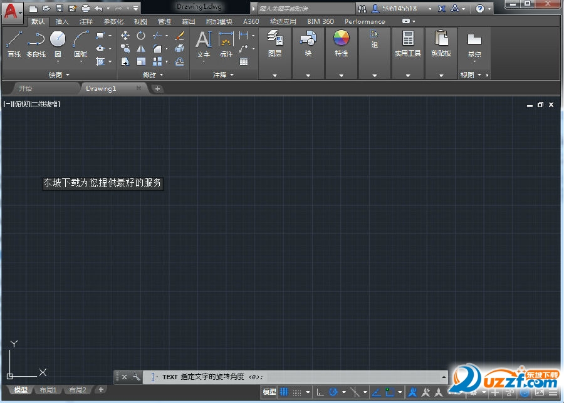Switch to the Output (输出) ribbon tab

pyautogui.click(x=189, y=21)
